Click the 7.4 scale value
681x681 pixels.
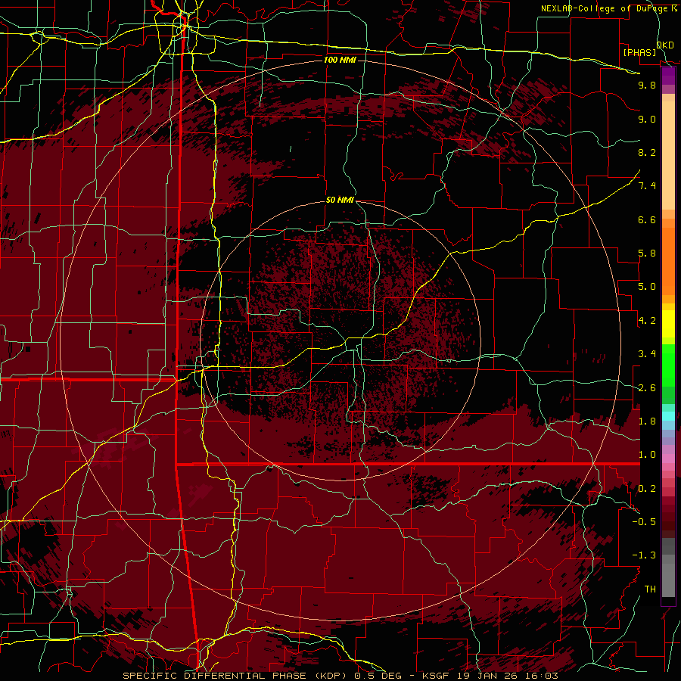(x=647, y=186)
